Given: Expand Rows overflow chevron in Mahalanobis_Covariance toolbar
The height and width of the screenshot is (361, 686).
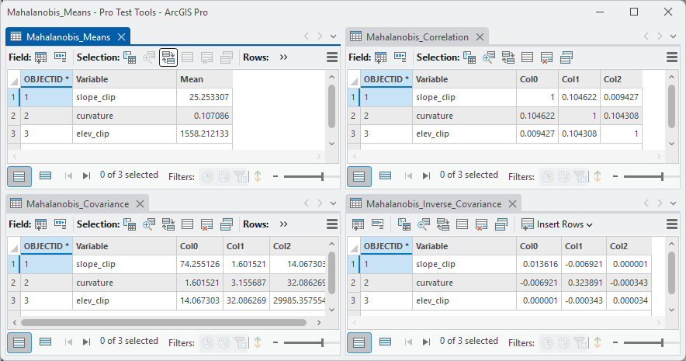Looking at the screenshot, I should point(283,224).
